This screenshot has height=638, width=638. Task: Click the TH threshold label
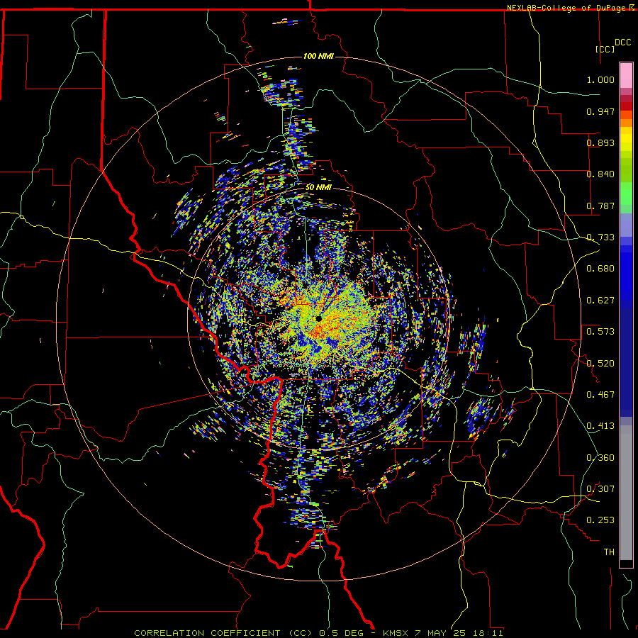coord(609,552)
